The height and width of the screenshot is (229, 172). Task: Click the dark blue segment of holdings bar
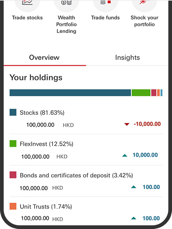point(70,93)
